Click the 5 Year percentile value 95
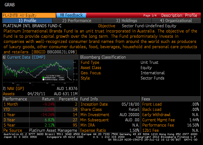The image size is (203, 145). click(75, 125)
